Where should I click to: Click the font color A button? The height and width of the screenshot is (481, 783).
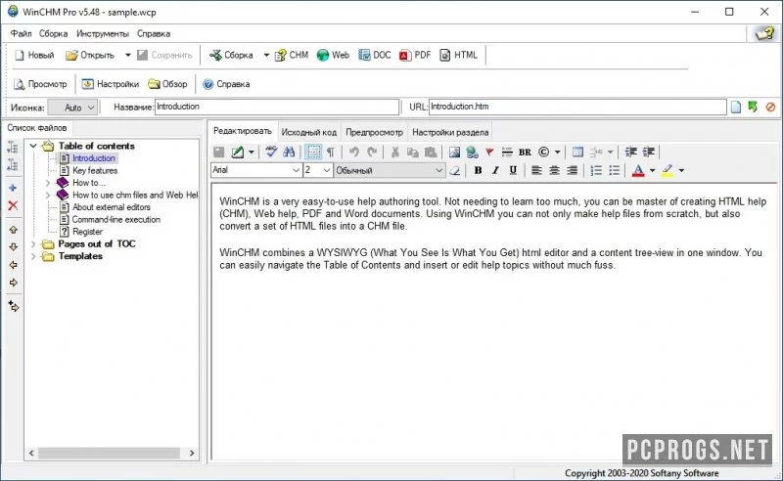pos(638,171)
